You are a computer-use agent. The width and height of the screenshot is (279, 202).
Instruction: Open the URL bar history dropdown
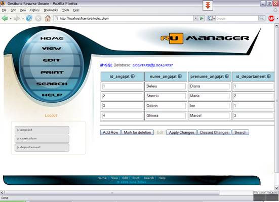[x=195, y=18]
